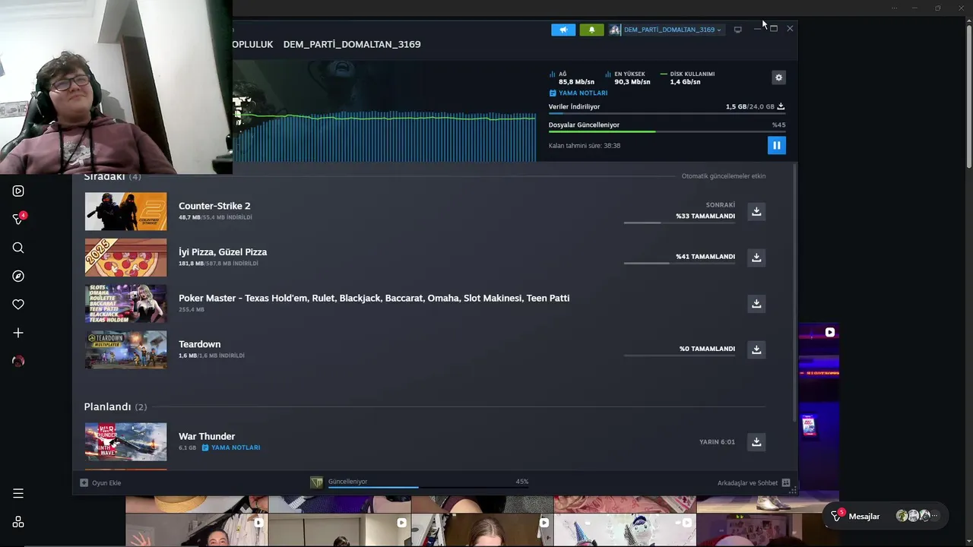Open DEM_PARTİ_DOMALTAN_3169 profile tab
973x547 pixels.
[x=352, y=44]
